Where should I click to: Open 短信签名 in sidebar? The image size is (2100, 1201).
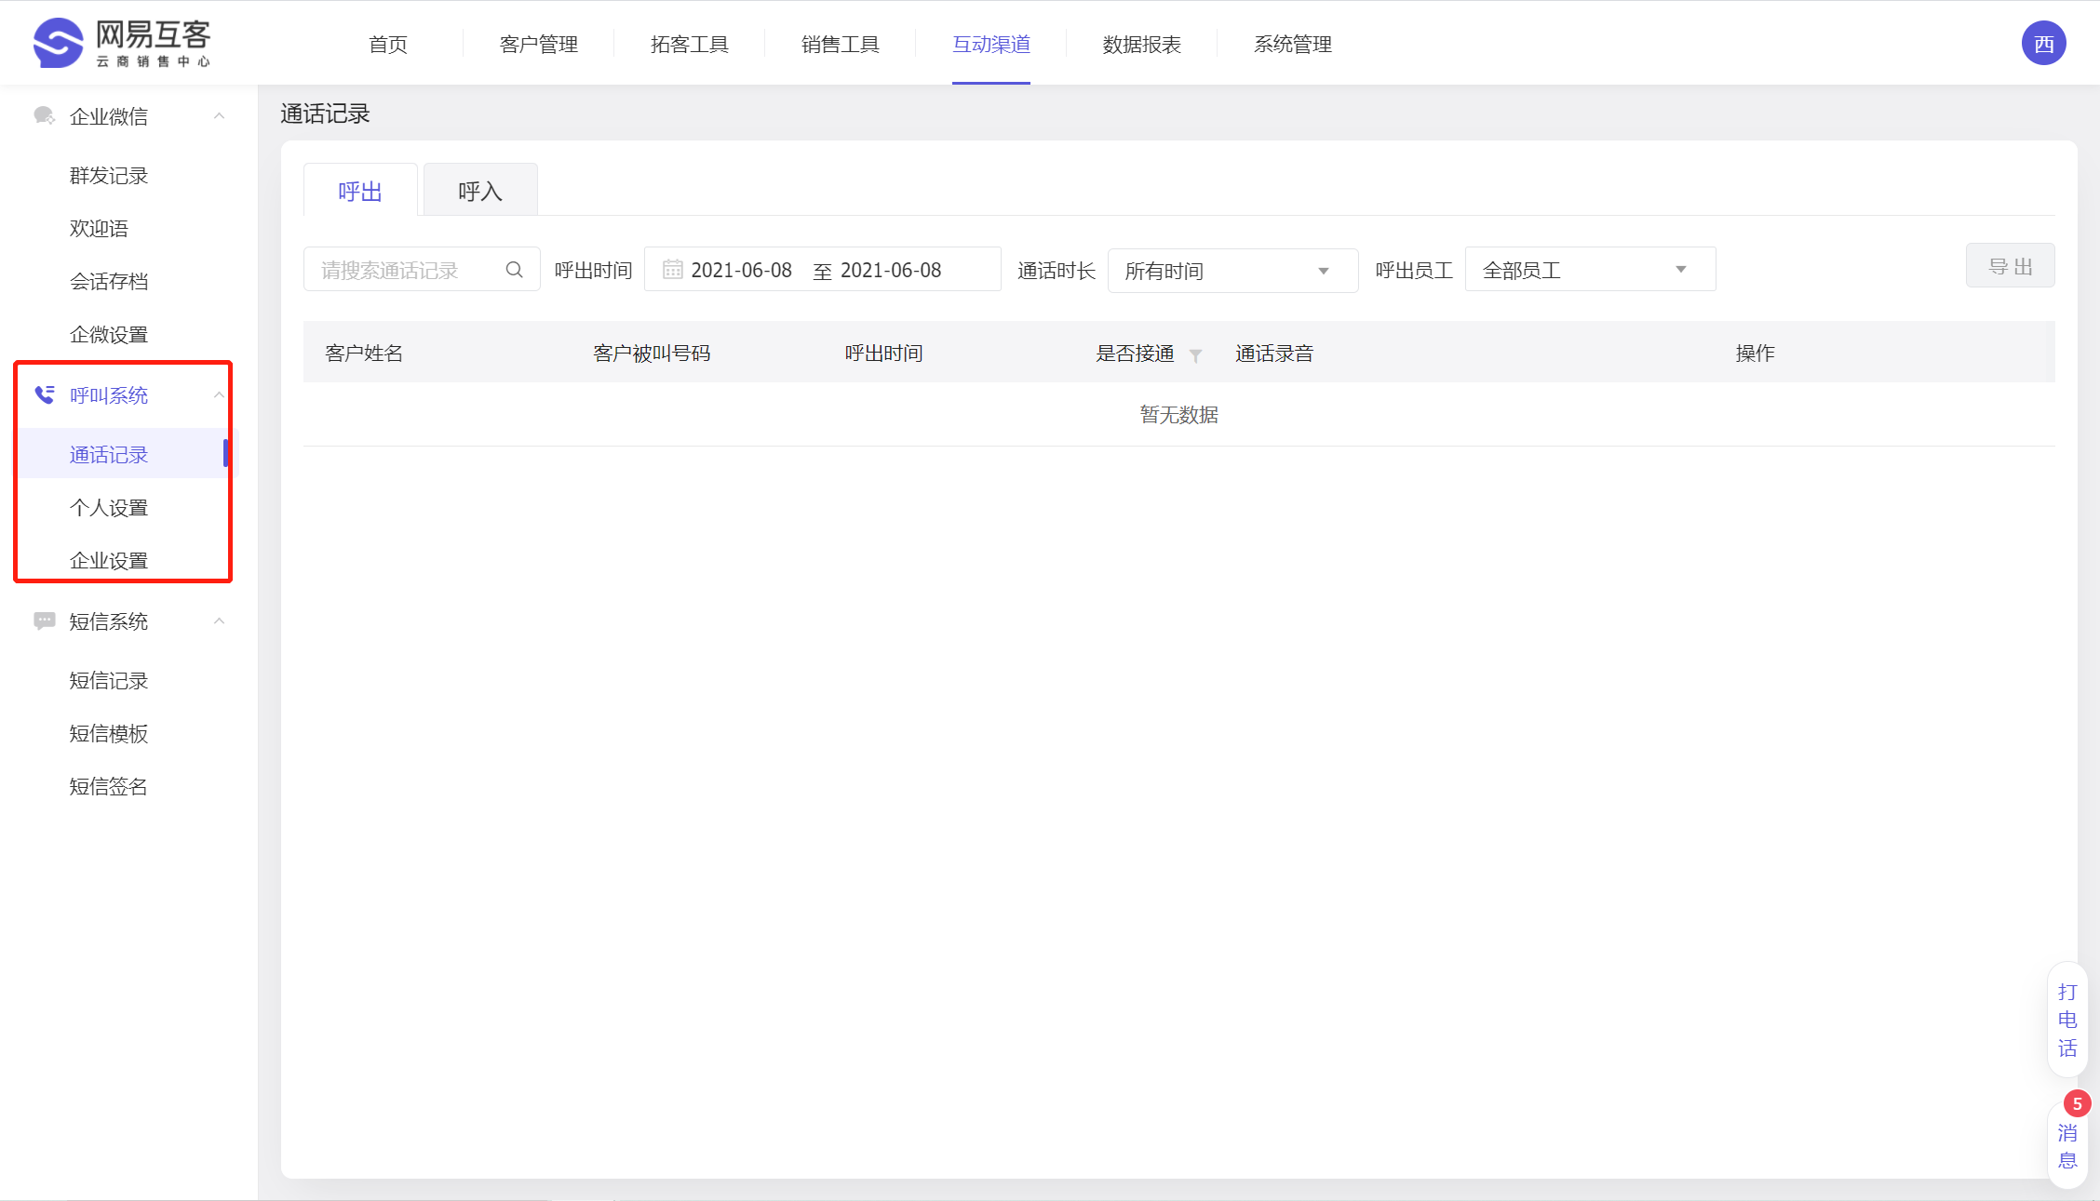109,786
